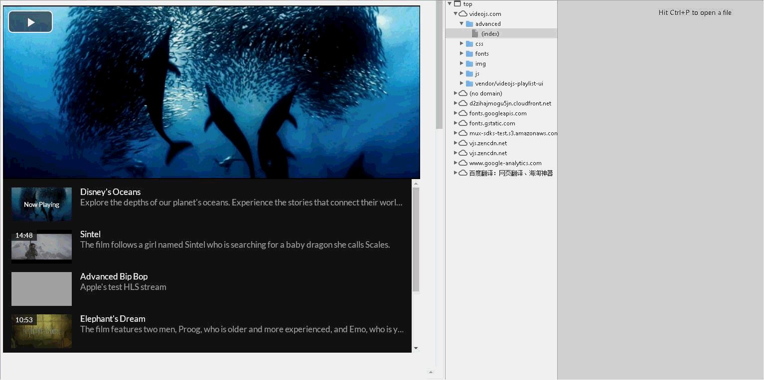
Task: Expand the 百度翻译 node arrow
Action: click(x=456, y=173)
